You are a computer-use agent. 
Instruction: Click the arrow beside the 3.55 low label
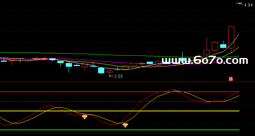coord(112,76)
